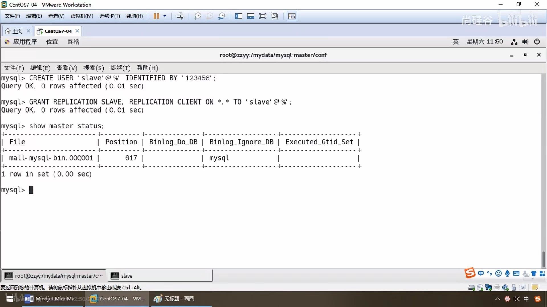
Task: Open Mindjet MindManager in taskbar
Action: 53,299
